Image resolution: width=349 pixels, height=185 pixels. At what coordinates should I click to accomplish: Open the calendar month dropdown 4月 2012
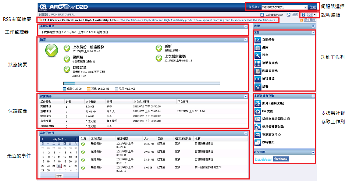point(60,139)
